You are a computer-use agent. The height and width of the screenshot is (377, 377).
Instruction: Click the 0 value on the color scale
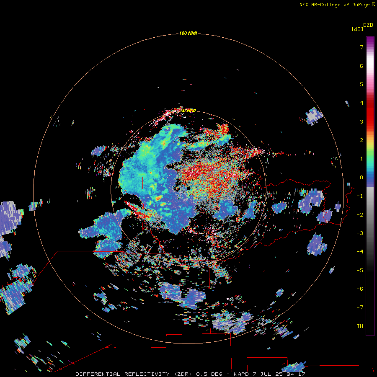click(362, 178)
